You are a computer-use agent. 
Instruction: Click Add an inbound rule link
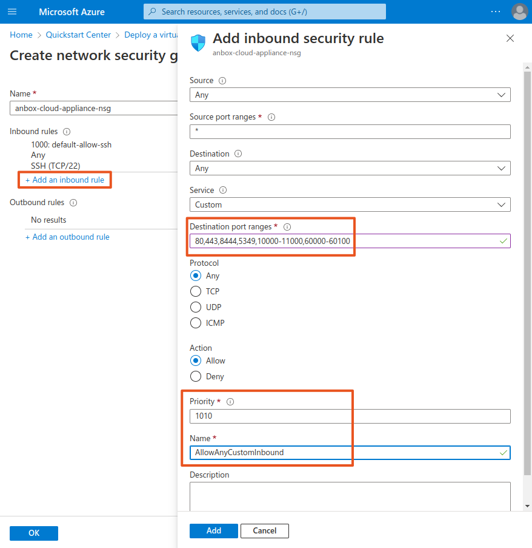pos(65,180)
